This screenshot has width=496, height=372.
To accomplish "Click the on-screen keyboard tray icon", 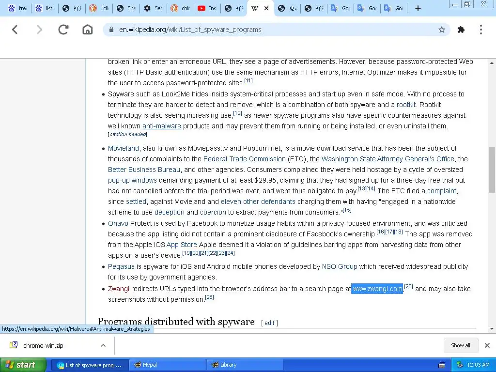I will (442, 365).
